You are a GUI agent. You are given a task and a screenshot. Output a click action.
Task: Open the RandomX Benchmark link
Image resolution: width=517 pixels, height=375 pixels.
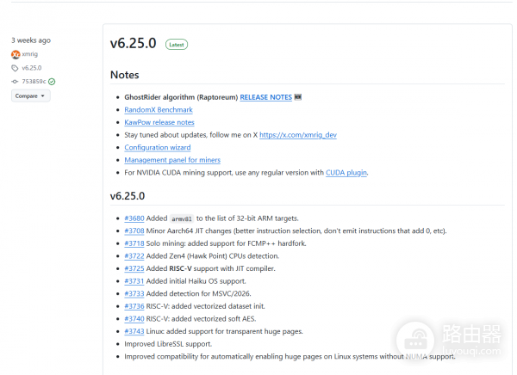click(159, 110)
